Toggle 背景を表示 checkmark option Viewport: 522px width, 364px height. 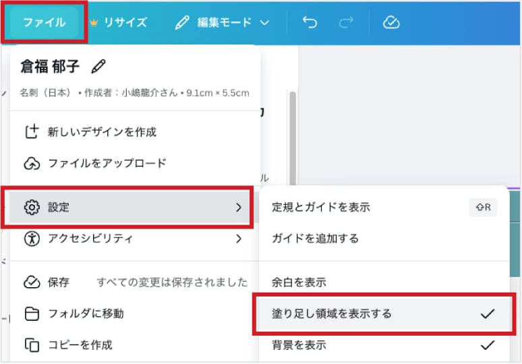click(382, 345)
